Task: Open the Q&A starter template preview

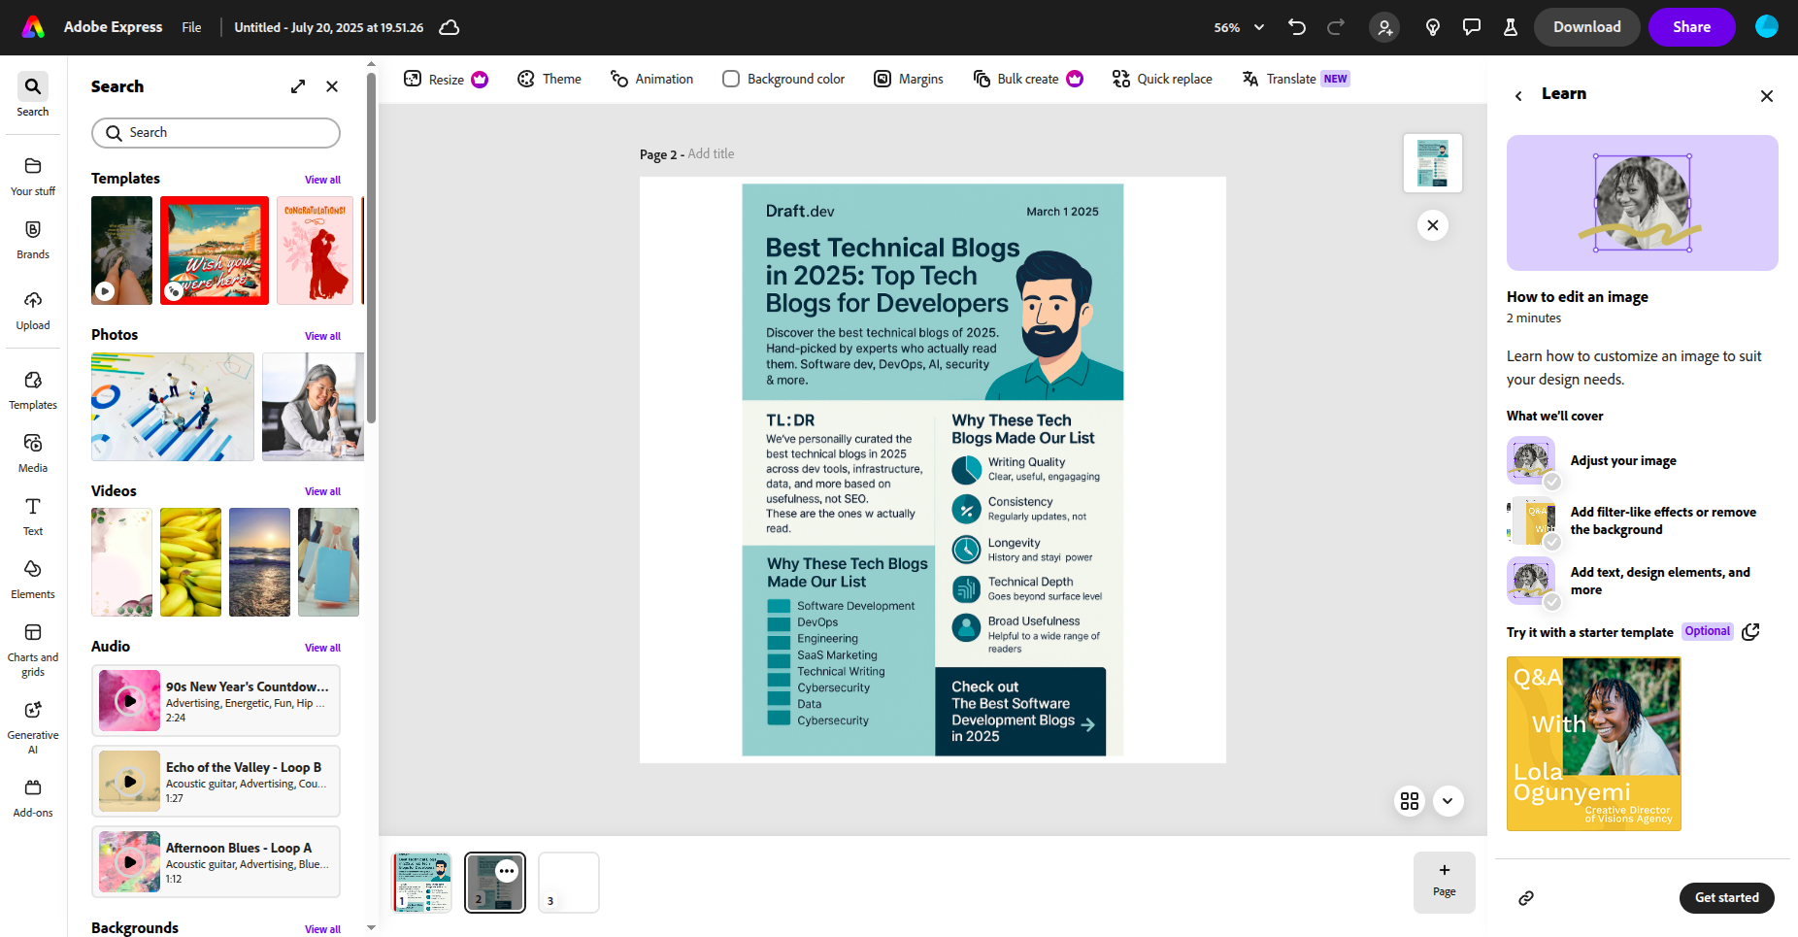Action: click(x=1594, y=744)
